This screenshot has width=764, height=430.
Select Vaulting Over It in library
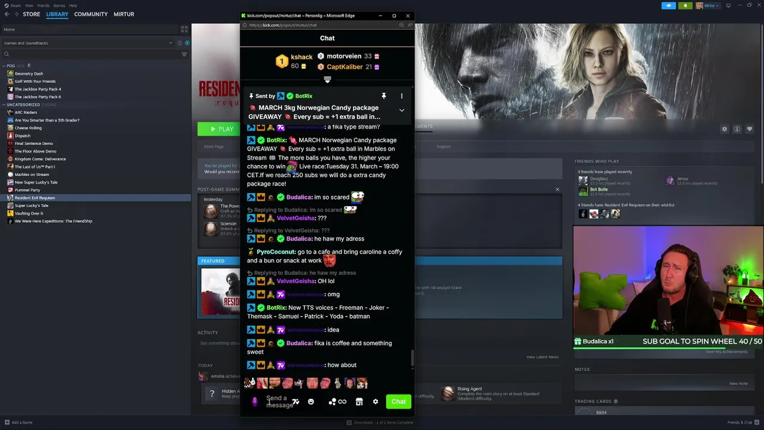pyautogui.click(x=29, y=213)
